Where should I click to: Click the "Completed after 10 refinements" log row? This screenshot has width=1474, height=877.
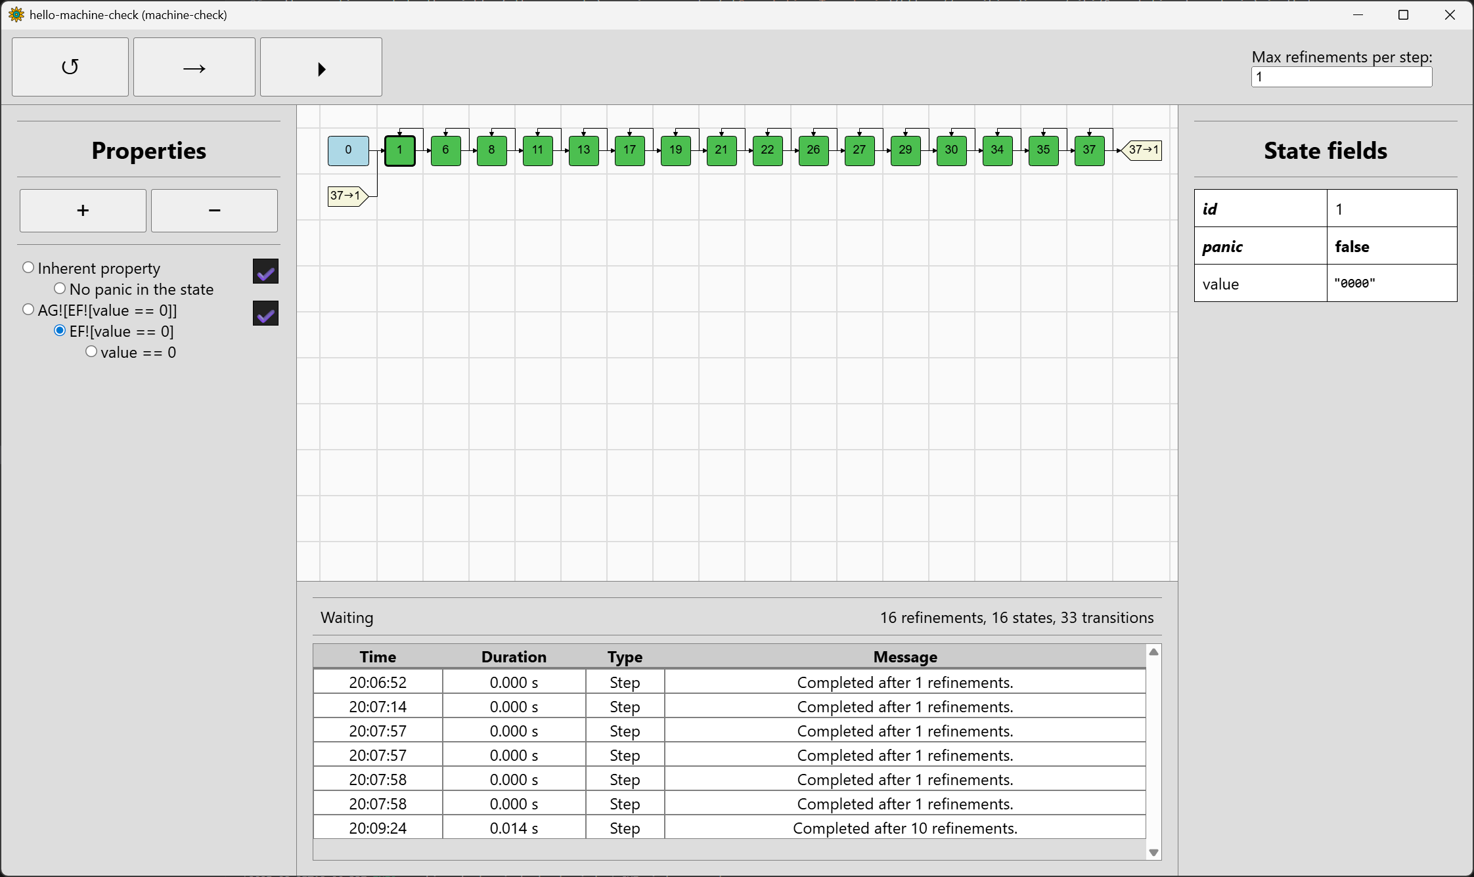click(x=904, y=828)
